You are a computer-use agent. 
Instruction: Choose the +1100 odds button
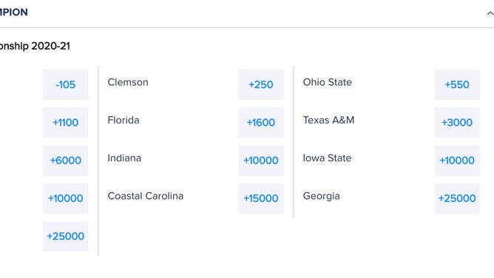66,123
